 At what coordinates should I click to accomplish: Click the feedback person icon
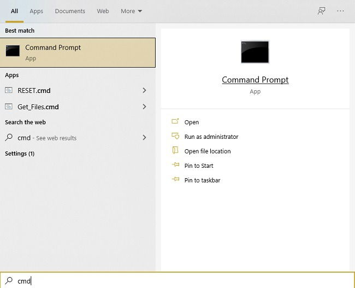(x=322, y=11)
